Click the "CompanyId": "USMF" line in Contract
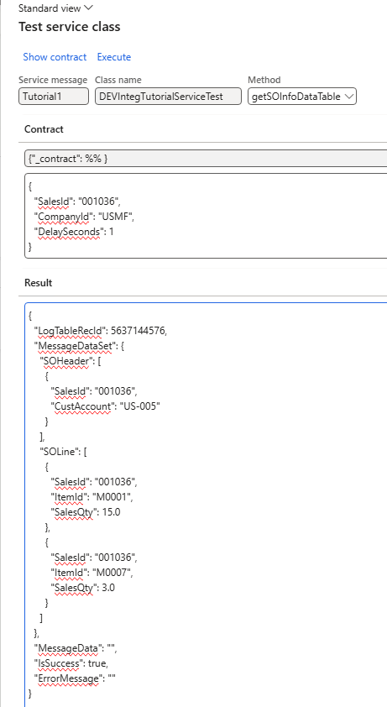The image size is (387, 707). (x=84, y=217)
